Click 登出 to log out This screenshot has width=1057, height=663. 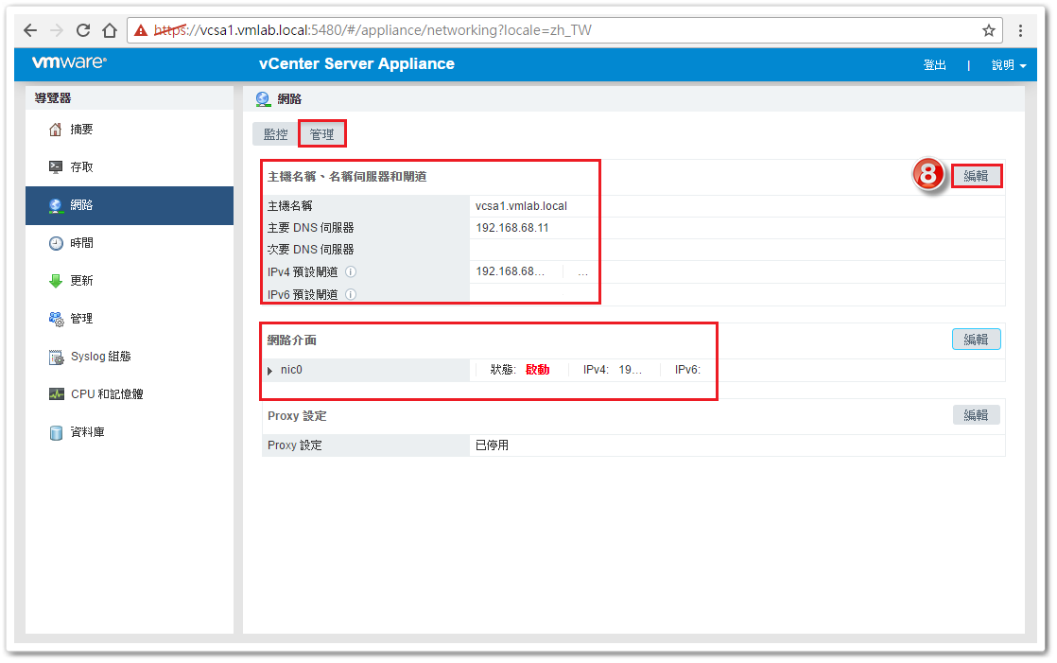coord(934,65)
